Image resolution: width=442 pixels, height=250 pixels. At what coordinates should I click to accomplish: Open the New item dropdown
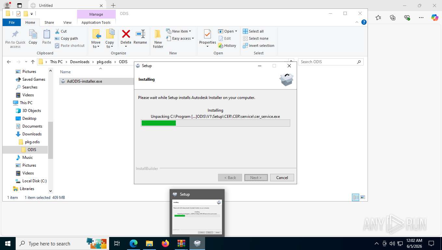pos(178,31)
